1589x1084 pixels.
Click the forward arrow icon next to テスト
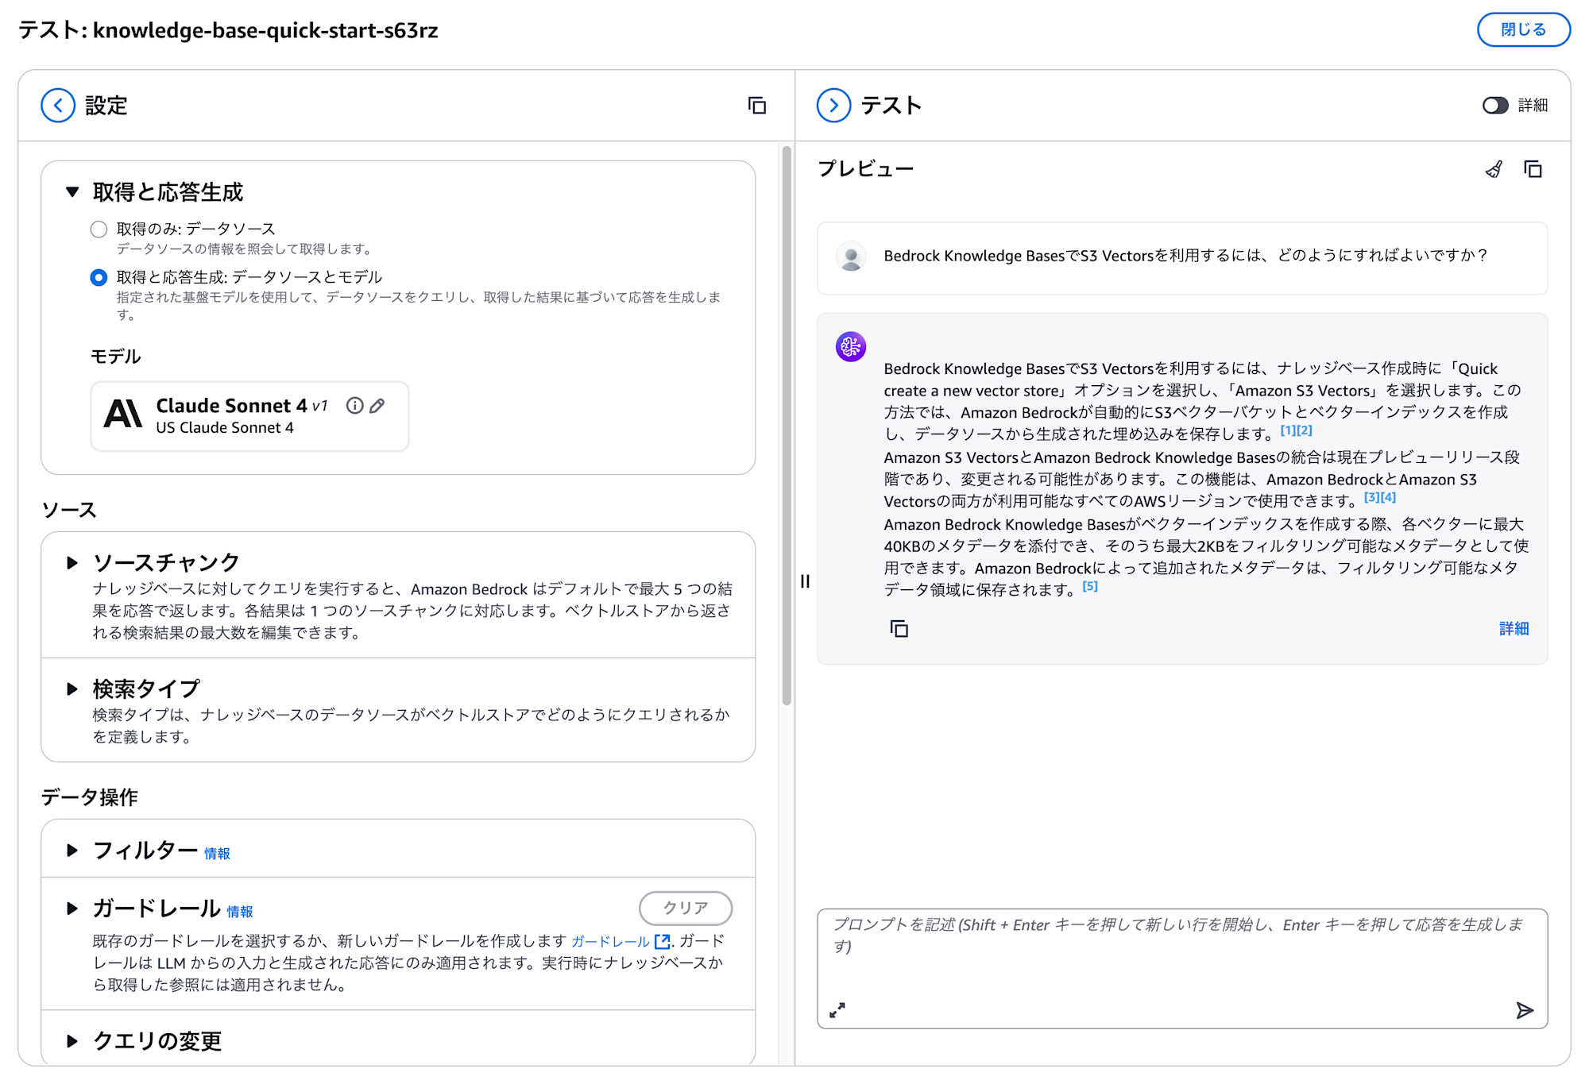[x=833, y=106]
